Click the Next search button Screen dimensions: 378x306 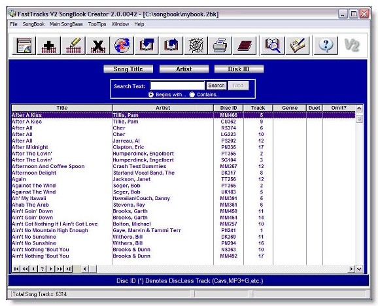pyautogui.click(x=238, y=86)
